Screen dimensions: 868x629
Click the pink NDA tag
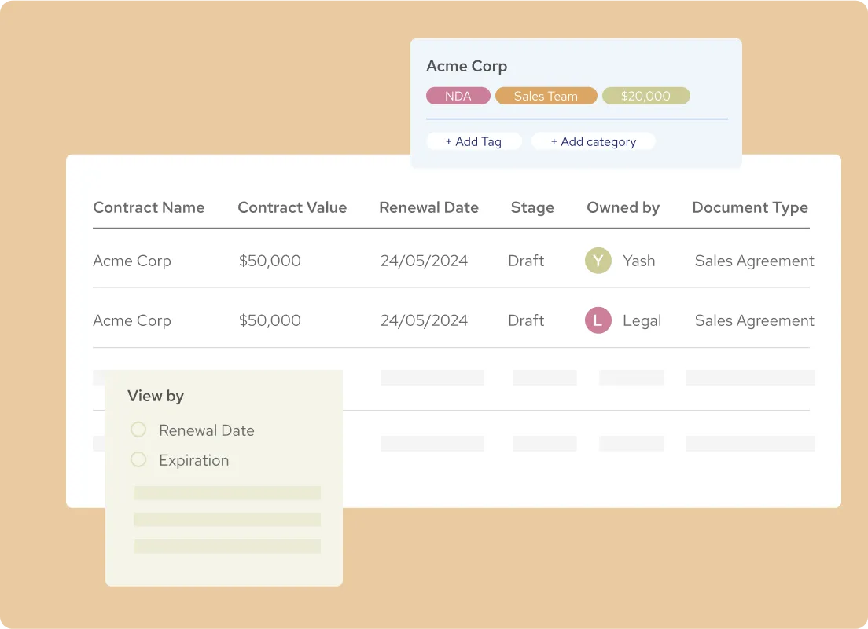click(x=458, y=96)
